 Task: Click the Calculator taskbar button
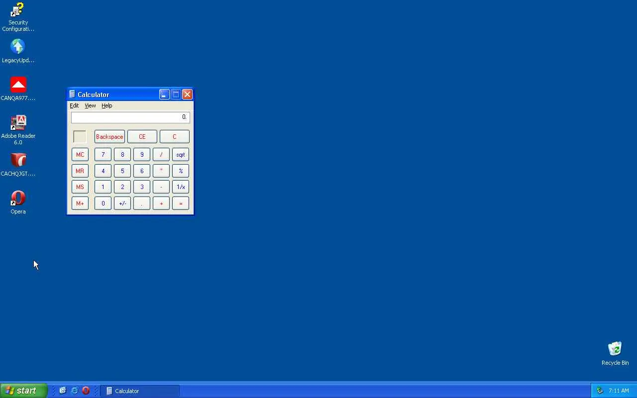point(140,391)
